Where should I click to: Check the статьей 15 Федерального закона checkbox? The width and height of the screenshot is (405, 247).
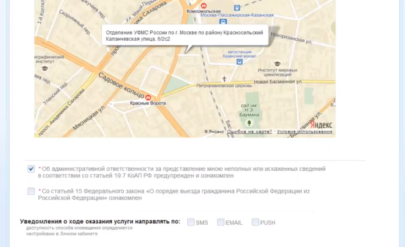(x=31, y=191)
